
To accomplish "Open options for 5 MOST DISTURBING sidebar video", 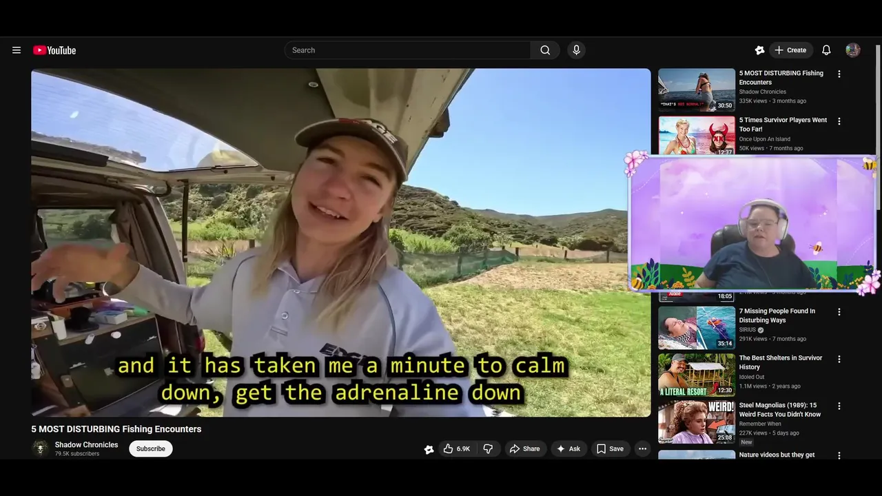I will (x=839, y=74).
